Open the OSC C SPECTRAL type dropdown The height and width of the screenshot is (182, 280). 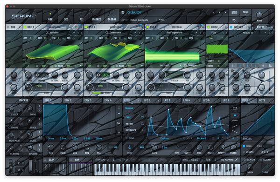[198, 27]
